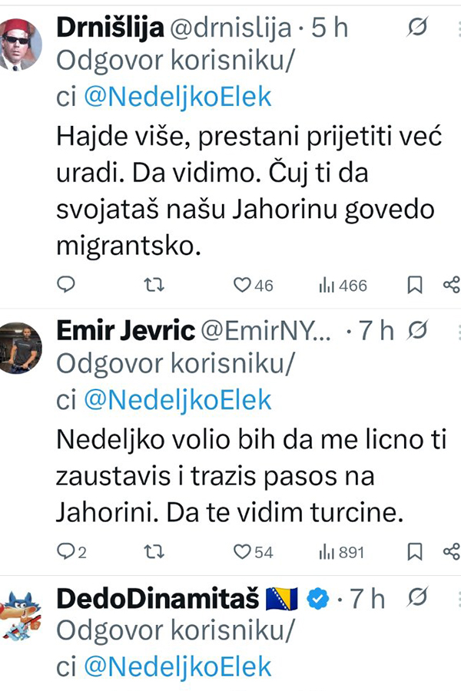Open the @drnislija handle link
This screenshot has width=461, height=691.
[x=229, y=29]
